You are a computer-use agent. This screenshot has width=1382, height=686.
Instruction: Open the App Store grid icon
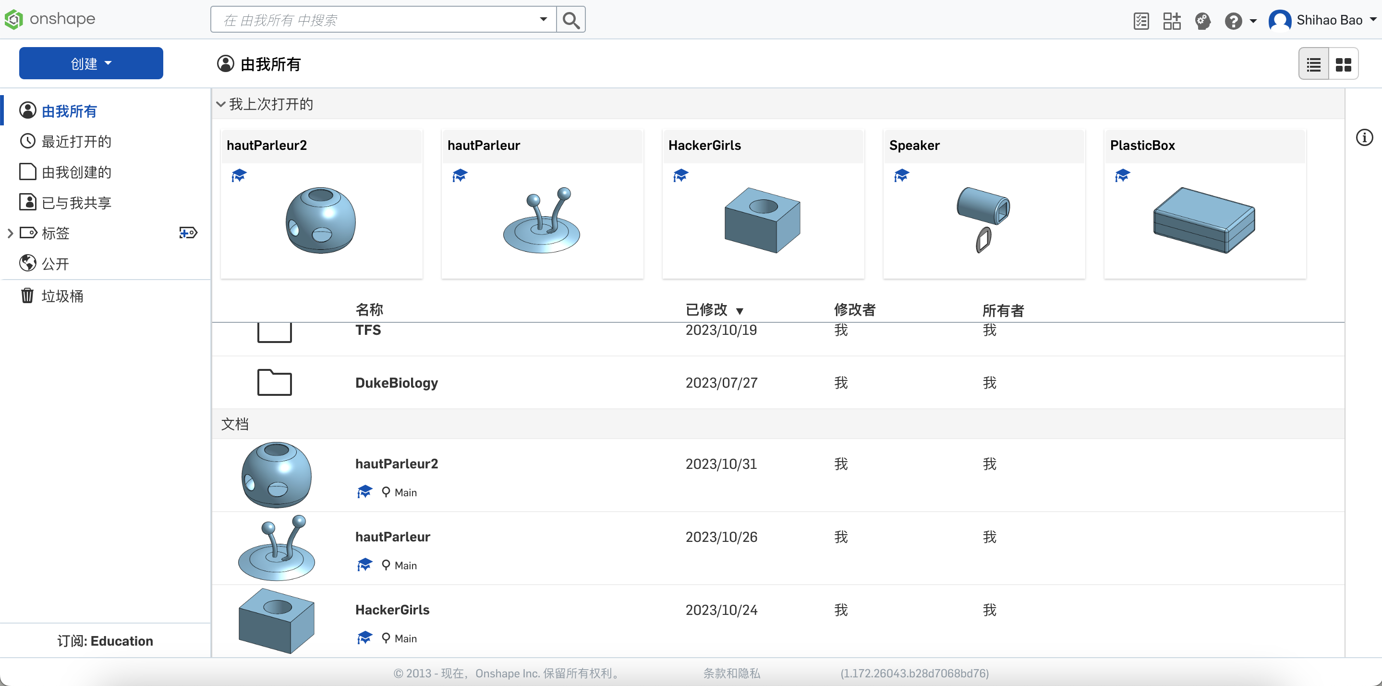tap(1171, 21)
